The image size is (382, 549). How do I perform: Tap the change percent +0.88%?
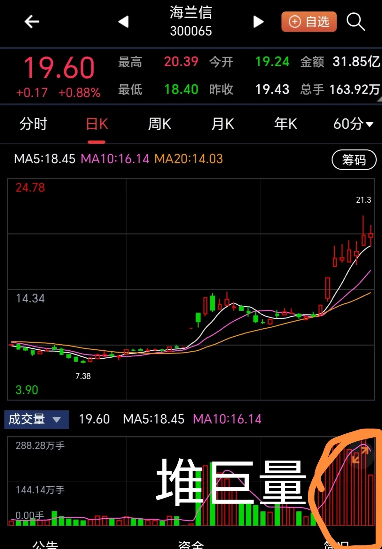click(x=79, y=93)
